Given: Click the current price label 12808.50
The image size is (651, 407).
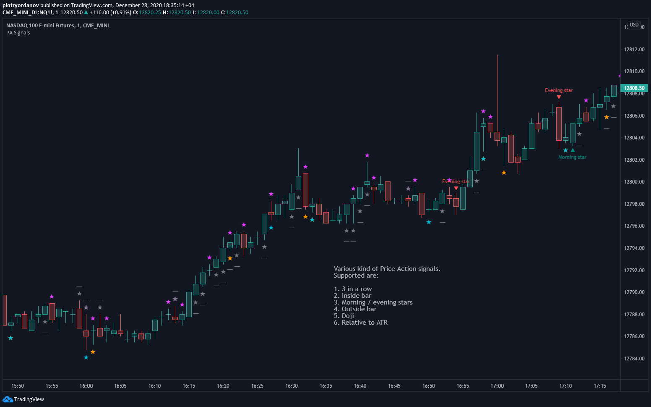Looking at the screenshot, I should point(634,88).
